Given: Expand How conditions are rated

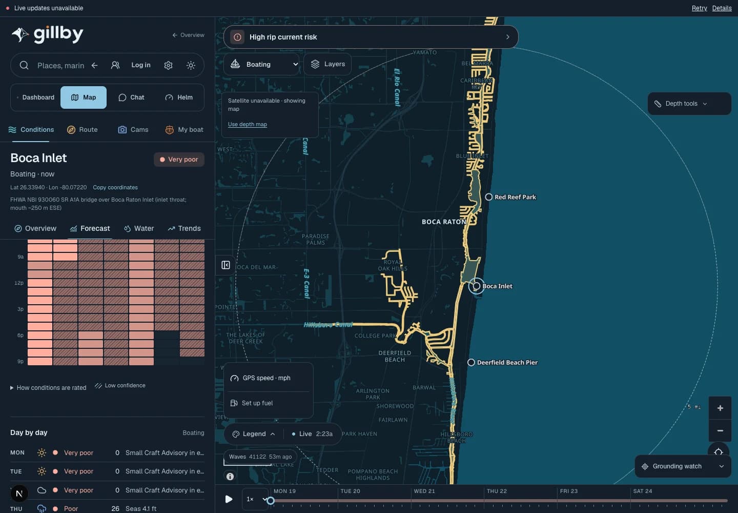Looking at the screenshot, I should pos(48,388).
